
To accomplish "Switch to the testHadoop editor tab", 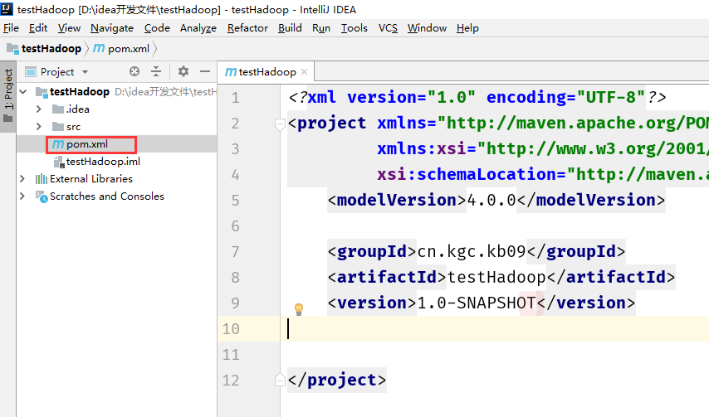I will click(266, 72).
